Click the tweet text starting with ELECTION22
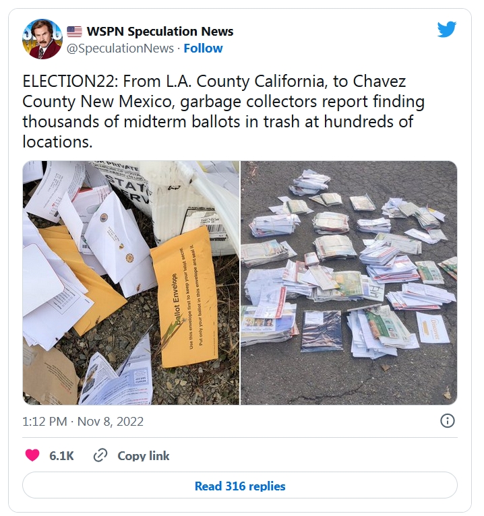 coord(224,111)
